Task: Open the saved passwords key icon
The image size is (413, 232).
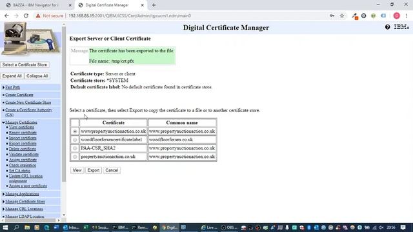Action: click(x=332, y=15)
